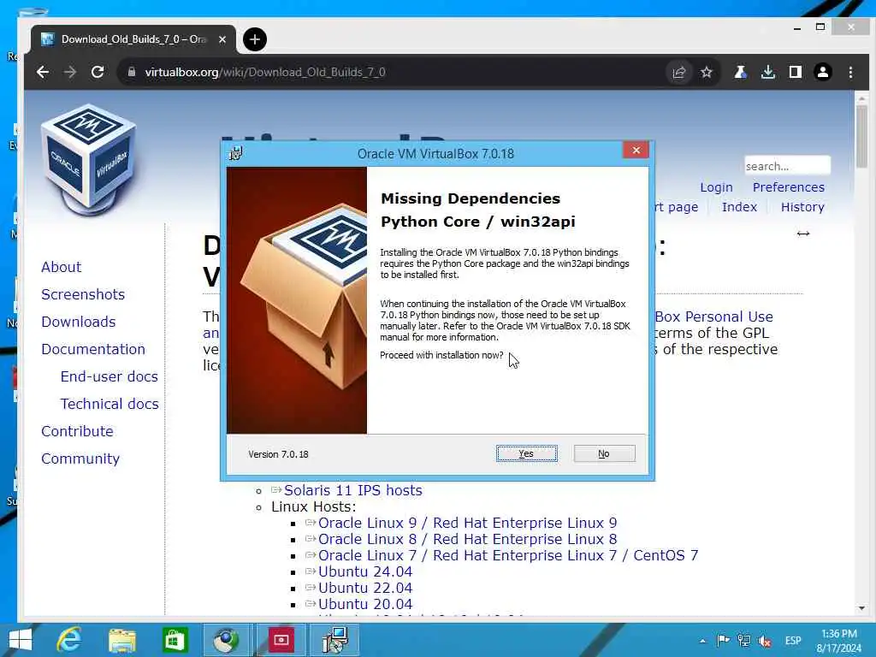This screenshot has width=876, height=657.
Task: Bookmark this page with star
Action: [x=707, y=72]
